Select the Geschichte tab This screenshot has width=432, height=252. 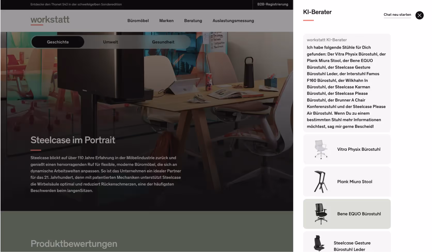click(58, 42)
